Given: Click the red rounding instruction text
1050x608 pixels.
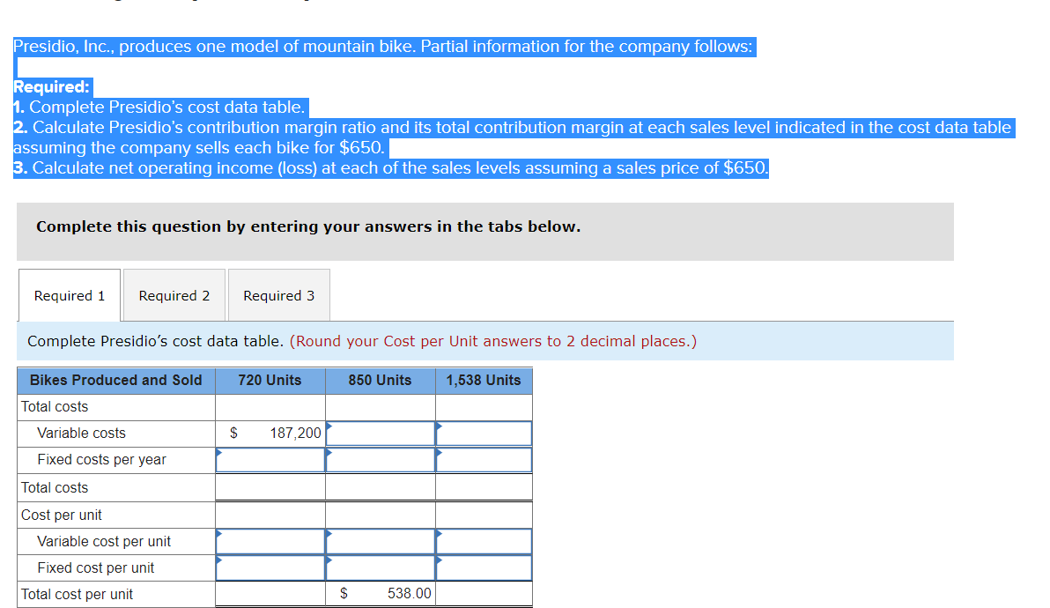Looking at the screenshot, I should (x=493, y=342).
